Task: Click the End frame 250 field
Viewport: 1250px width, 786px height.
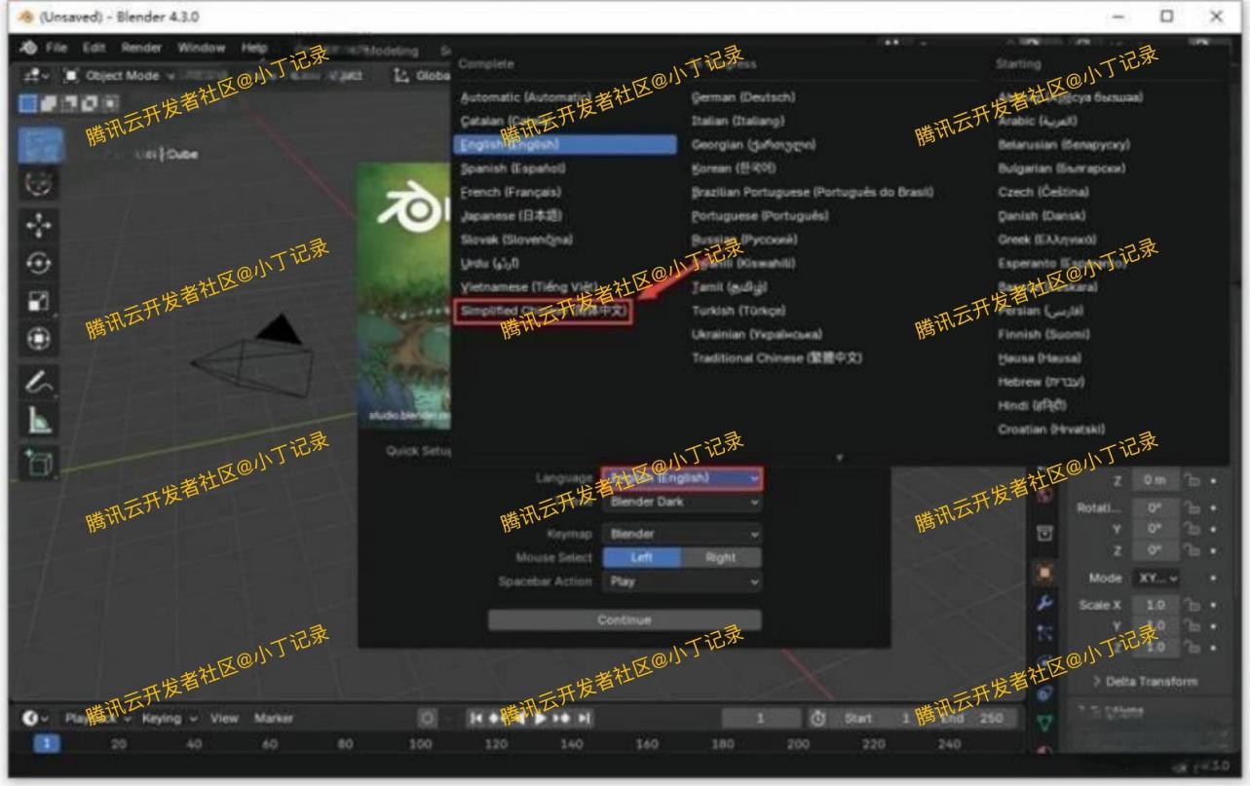Action: click(972, 719)
